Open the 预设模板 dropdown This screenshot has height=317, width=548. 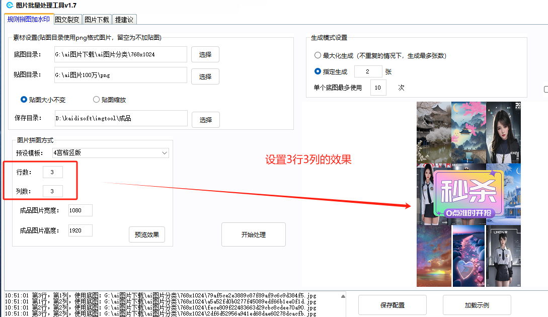pos(110,153)
